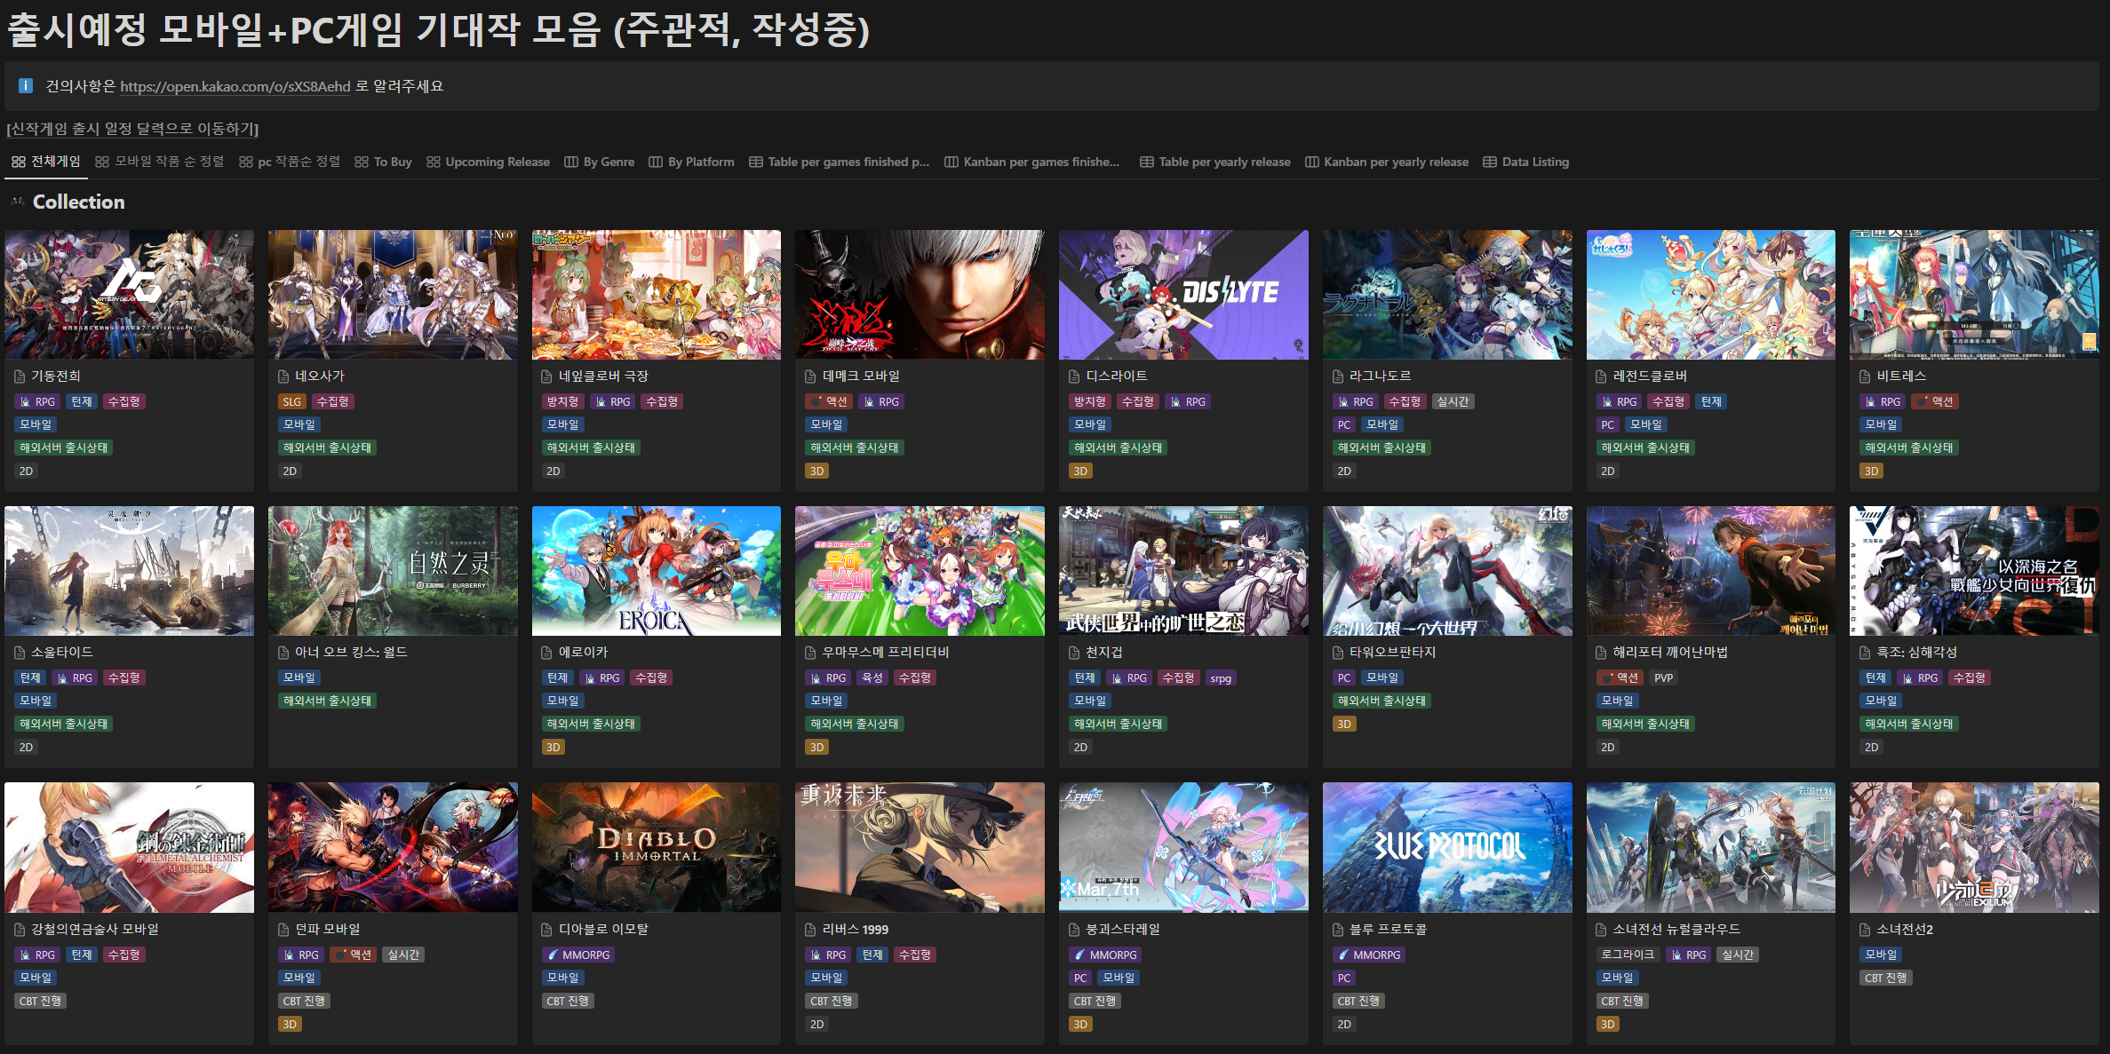Open the To Buy view tab
The image size is (2110, 1054).
coord(383,162)
